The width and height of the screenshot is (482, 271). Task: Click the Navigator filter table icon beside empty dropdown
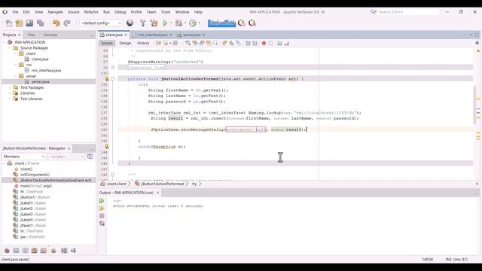click(x=90, y=157)
